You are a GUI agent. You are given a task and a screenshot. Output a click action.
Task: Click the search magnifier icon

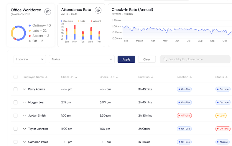point(165,59)
